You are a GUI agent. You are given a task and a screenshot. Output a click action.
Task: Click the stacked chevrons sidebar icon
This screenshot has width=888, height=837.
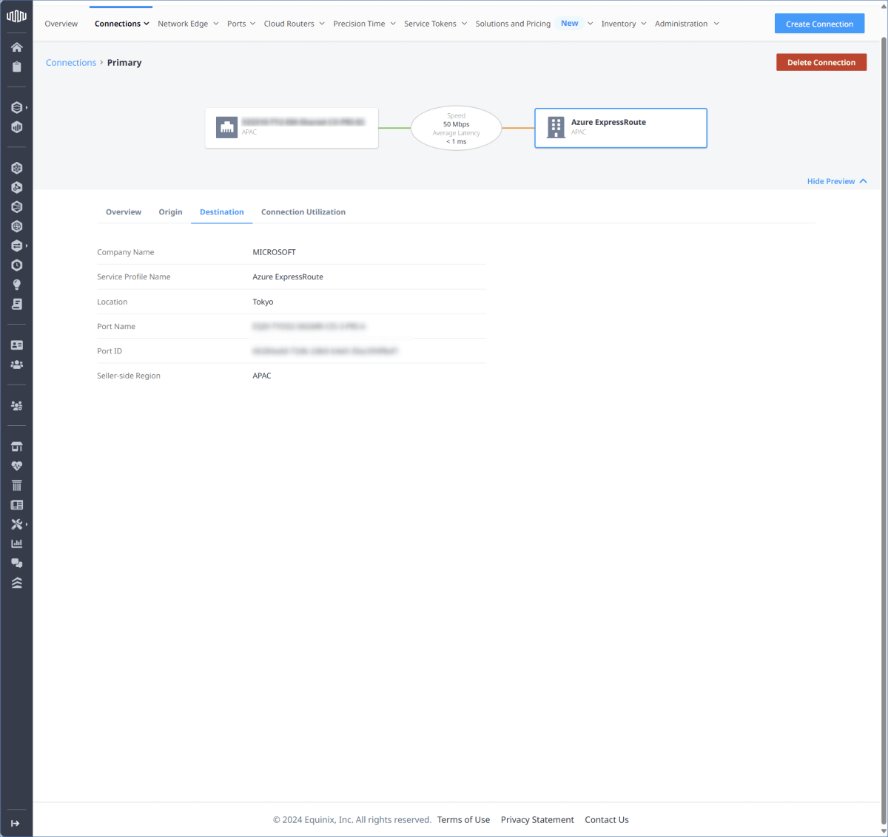coord(16,583)
